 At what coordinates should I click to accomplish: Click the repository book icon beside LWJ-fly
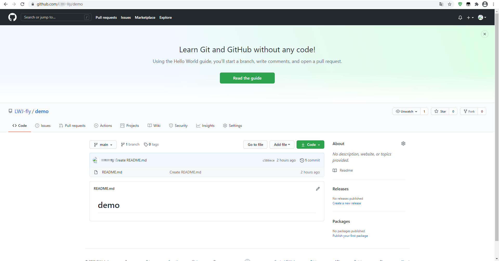(10, 111)
